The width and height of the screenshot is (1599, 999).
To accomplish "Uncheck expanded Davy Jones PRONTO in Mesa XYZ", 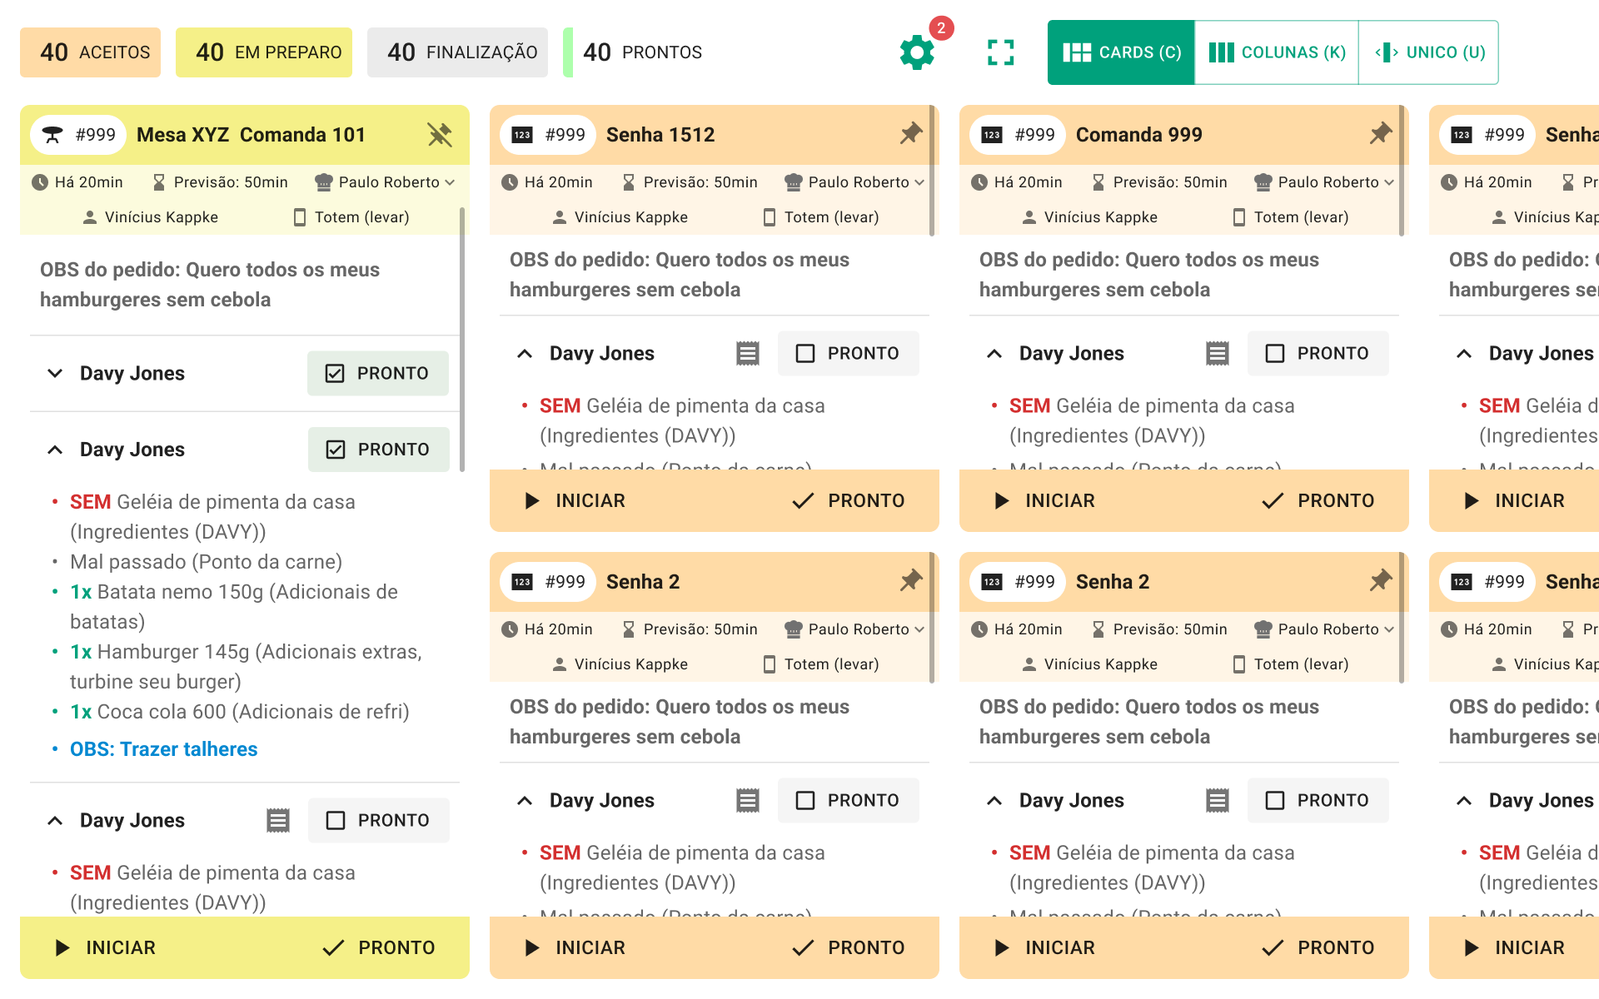I will [x=378, y=450].
